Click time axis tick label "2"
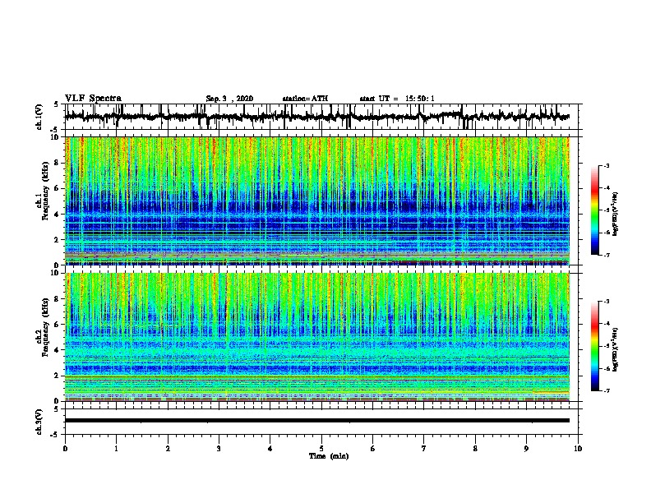 point(168,448)
